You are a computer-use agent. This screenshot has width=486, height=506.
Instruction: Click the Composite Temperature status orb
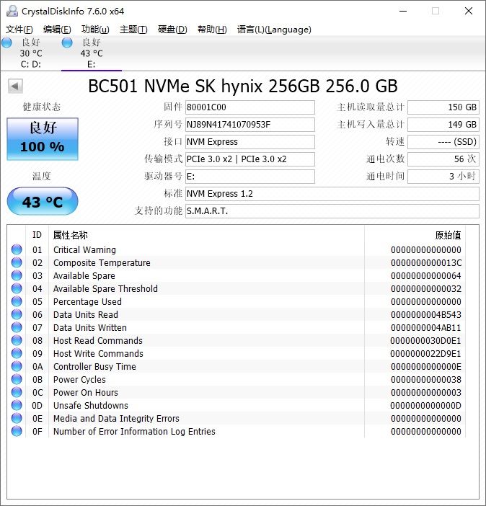pyautogui.click(x=17, y=263)
